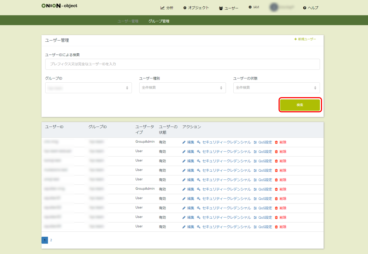
Task: Open the グループID dropdown
Action: (x=88, y=88)
